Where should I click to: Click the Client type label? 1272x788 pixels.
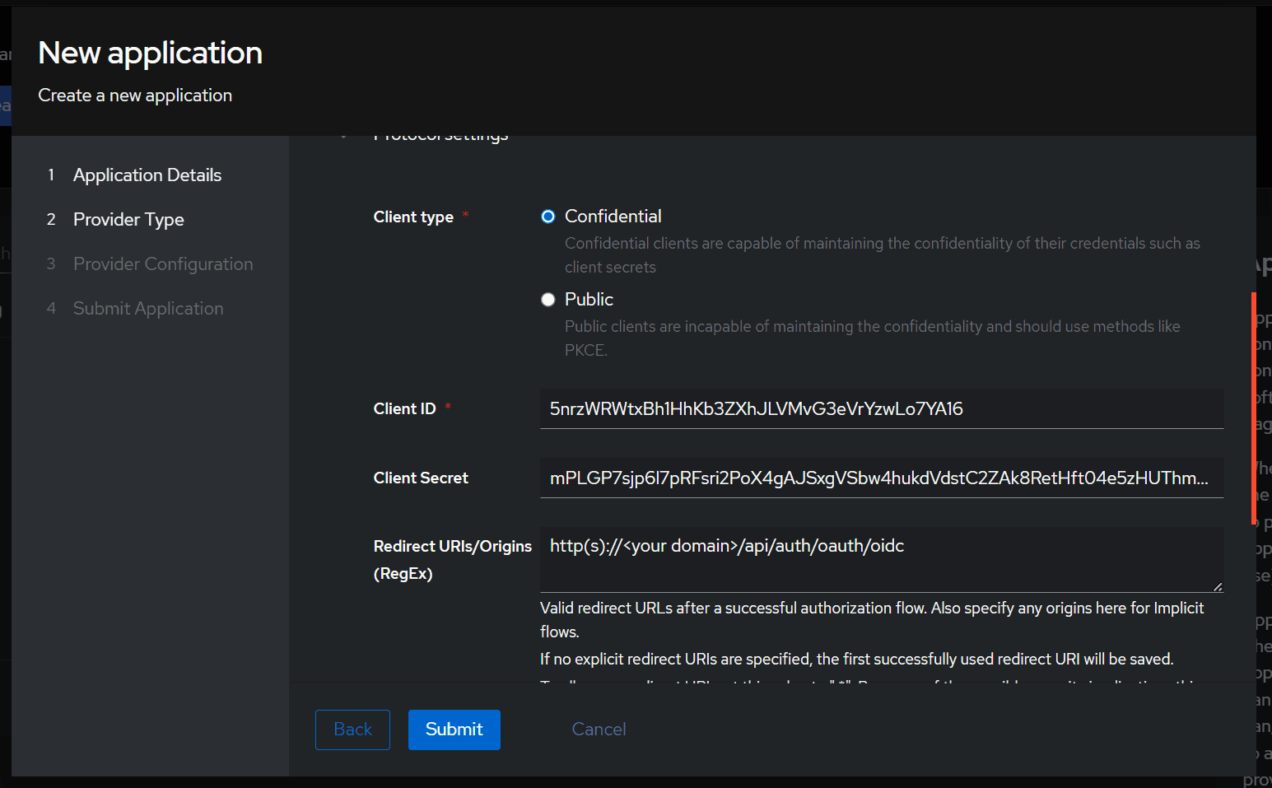(x=413, y=217)
